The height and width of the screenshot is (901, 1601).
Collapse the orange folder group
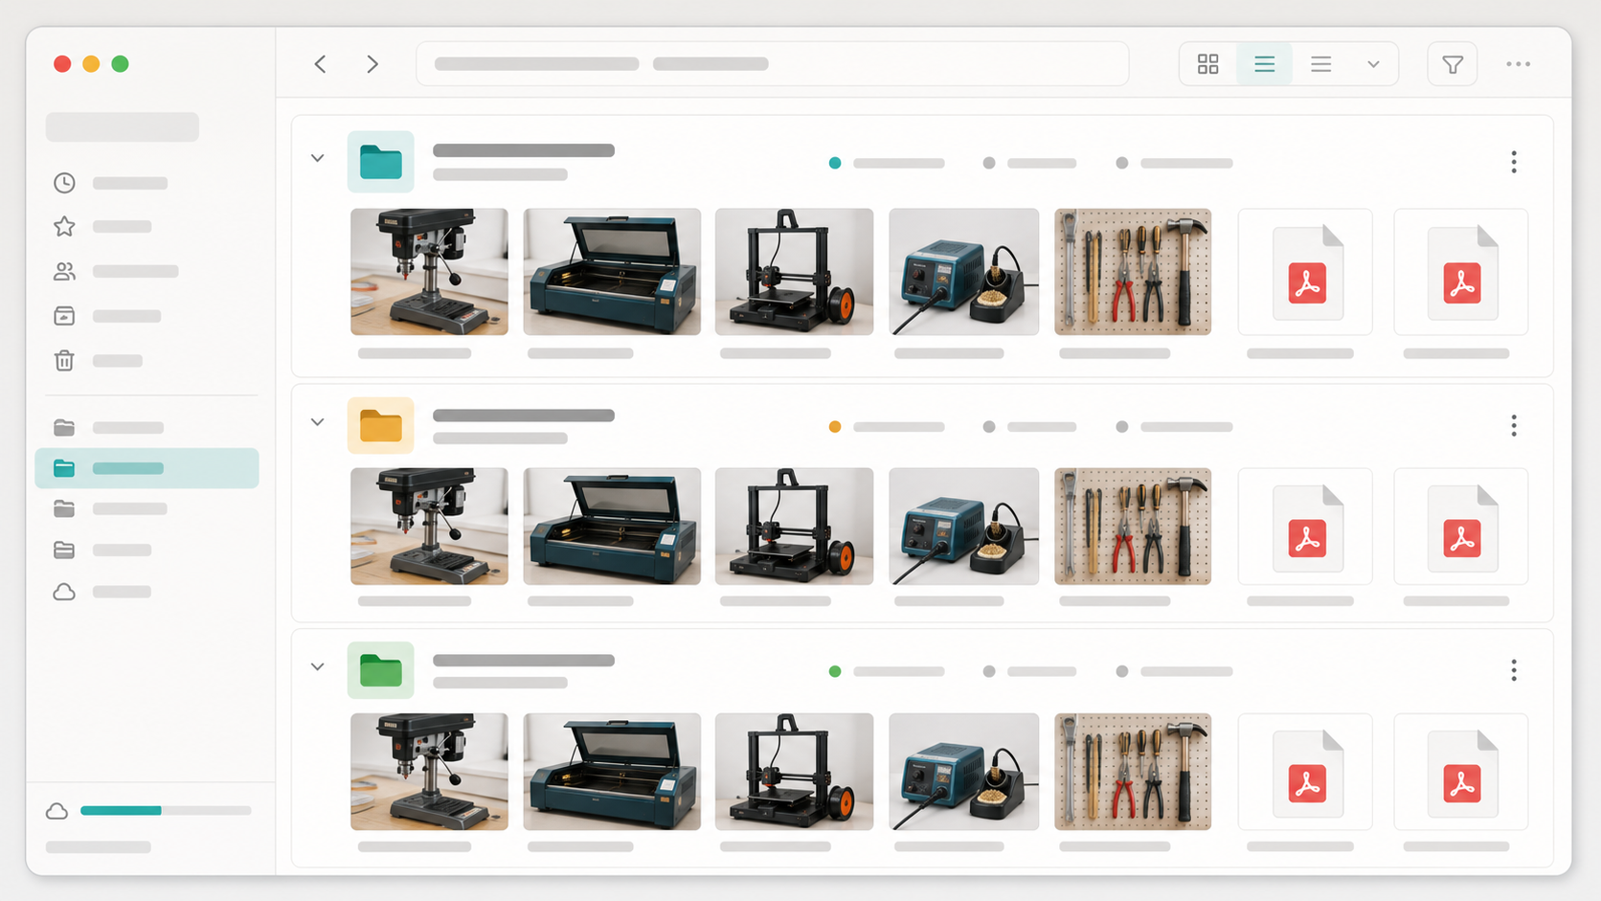[318, 422]
